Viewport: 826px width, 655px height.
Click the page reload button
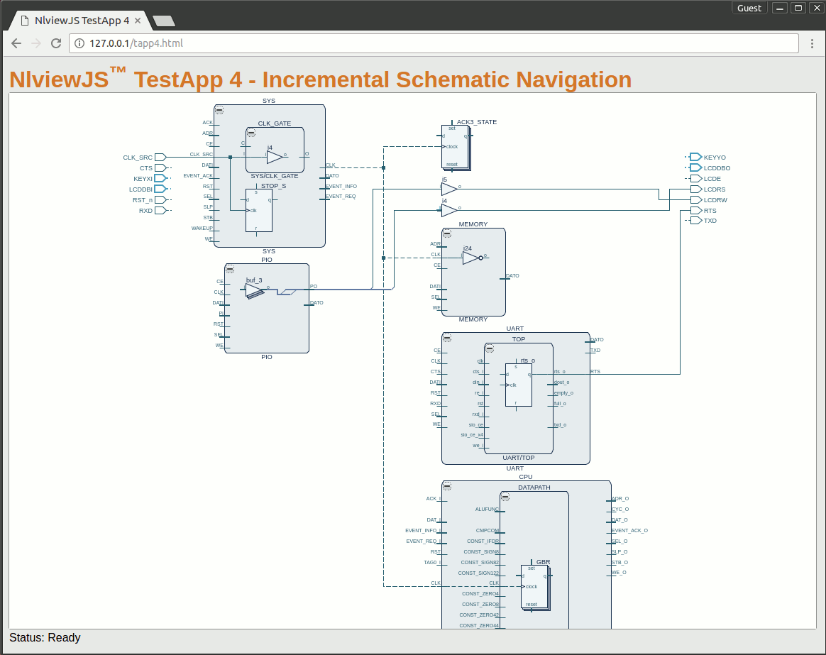point(56,43)
